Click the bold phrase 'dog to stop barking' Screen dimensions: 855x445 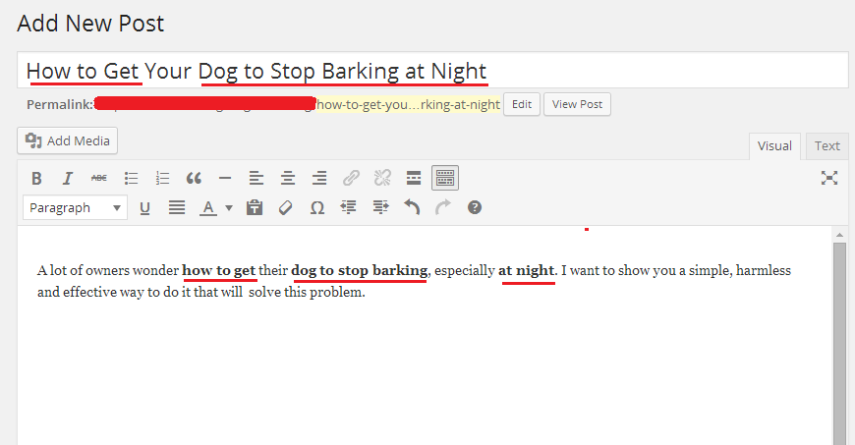(360, 270)
